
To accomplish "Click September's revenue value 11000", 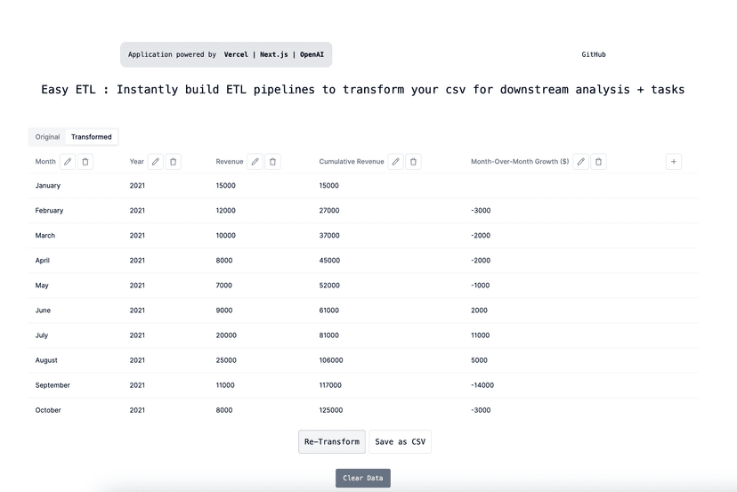I will click(225, 385).
